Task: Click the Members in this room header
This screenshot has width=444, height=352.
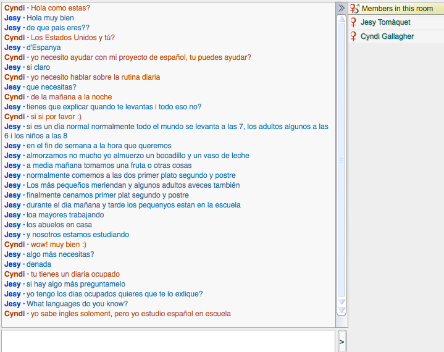Action: pyautogui.click(x=397, y=9)
